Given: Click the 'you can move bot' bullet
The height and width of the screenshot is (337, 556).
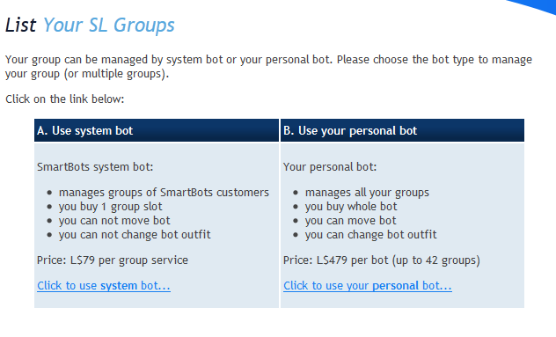Looking at the screenshot, I should coord(351,221).
